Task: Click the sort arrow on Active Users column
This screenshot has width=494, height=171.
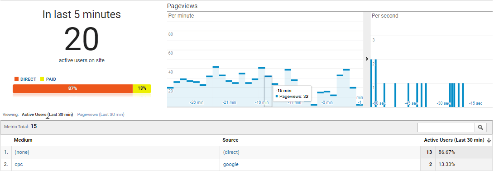Action: tap(489, 140)
